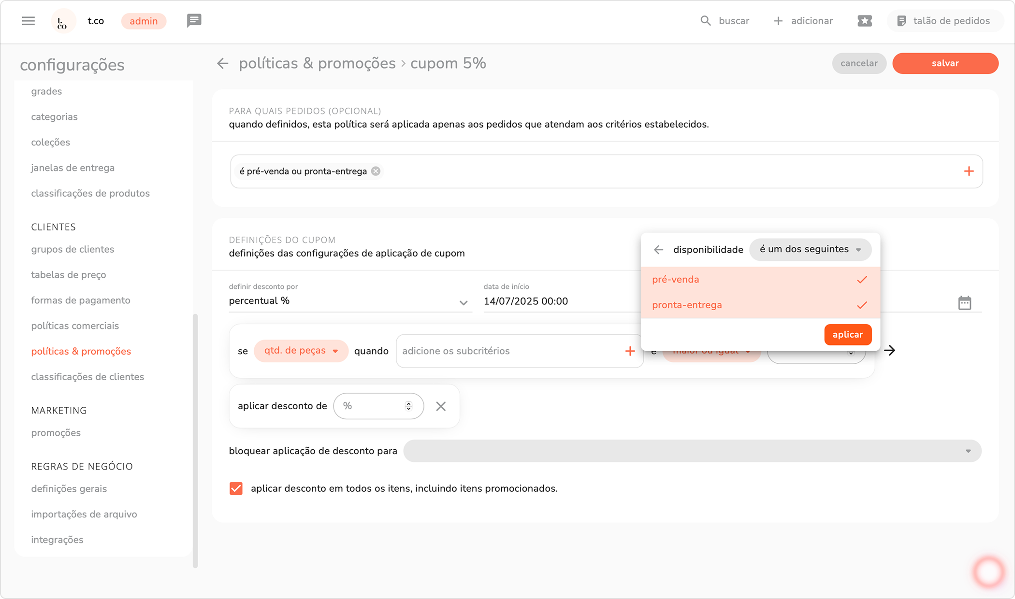Click the aplicar button
Viewport: 1015px width, 599px height.
point(847,335)
